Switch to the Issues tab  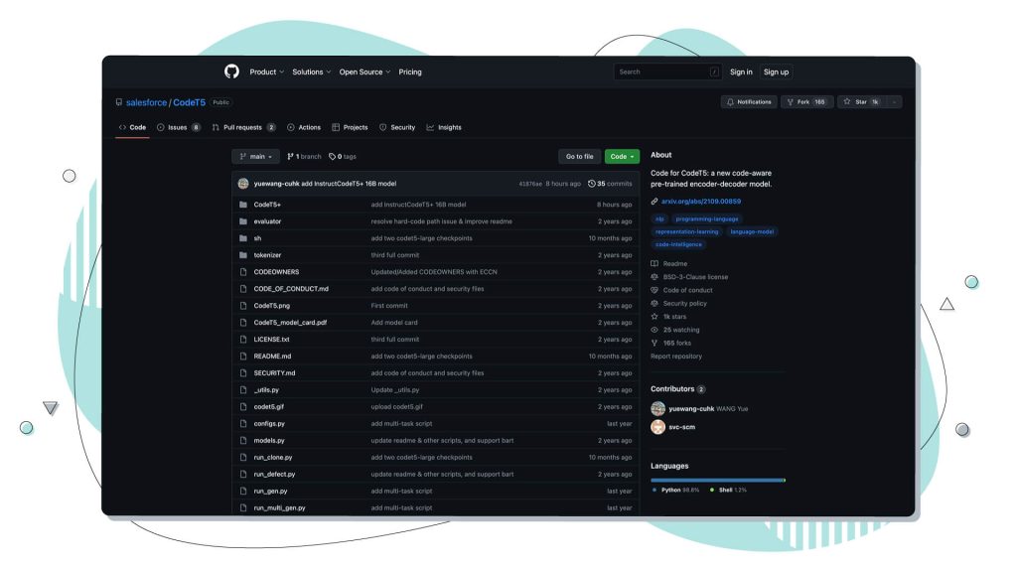(179, 128)
